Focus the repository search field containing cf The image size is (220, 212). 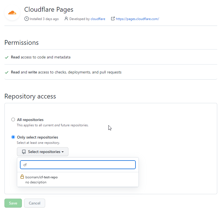click(x=78, y=165)
